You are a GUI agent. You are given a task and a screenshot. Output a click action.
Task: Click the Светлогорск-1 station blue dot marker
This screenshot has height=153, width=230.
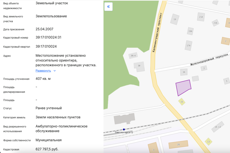pyautogui.click(x=124, y=130)
